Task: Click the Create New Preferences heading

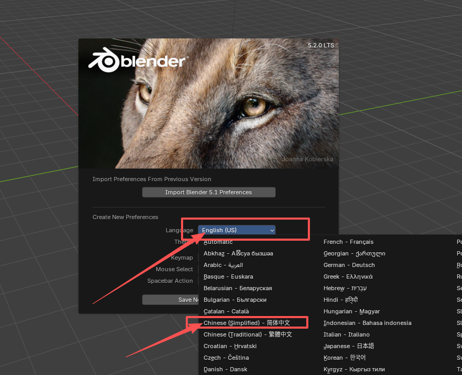Action: point(125,217)
